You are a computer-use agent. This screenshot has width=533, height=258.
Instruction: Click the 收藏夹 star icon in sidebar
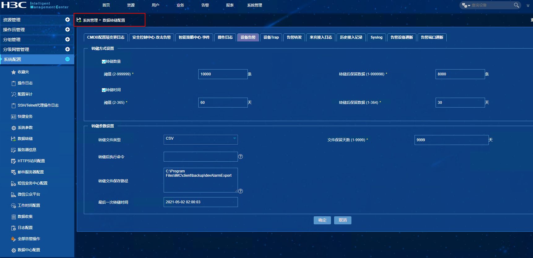(x=14, y=72)
